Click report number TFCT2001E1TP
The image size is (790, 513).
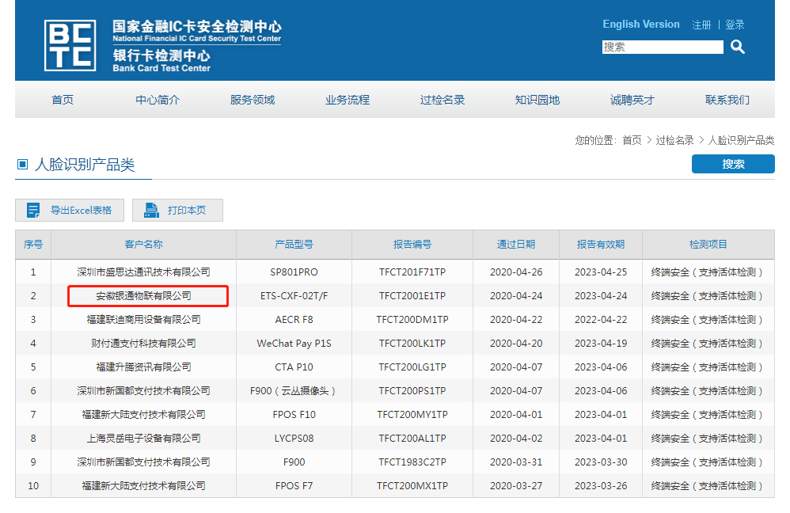[x=412, y=296]
